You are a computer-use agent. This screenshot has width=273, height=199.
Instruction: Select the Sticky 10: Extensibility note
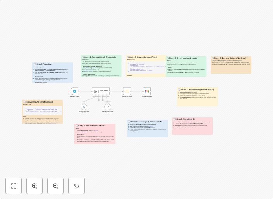(197, 96)
